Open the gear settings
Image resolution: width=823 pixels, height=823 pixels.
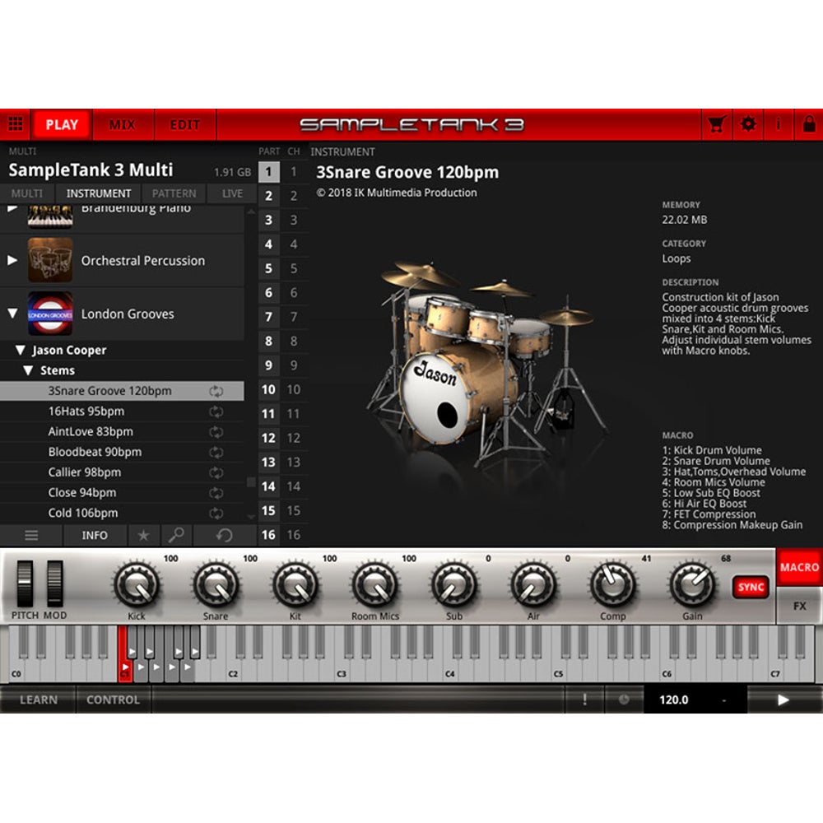tap(748, 124)
